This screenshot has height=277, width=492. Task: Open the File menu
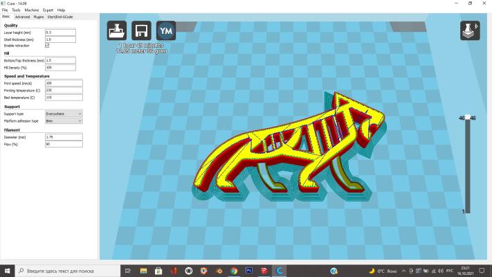click(x=5, y=10)
